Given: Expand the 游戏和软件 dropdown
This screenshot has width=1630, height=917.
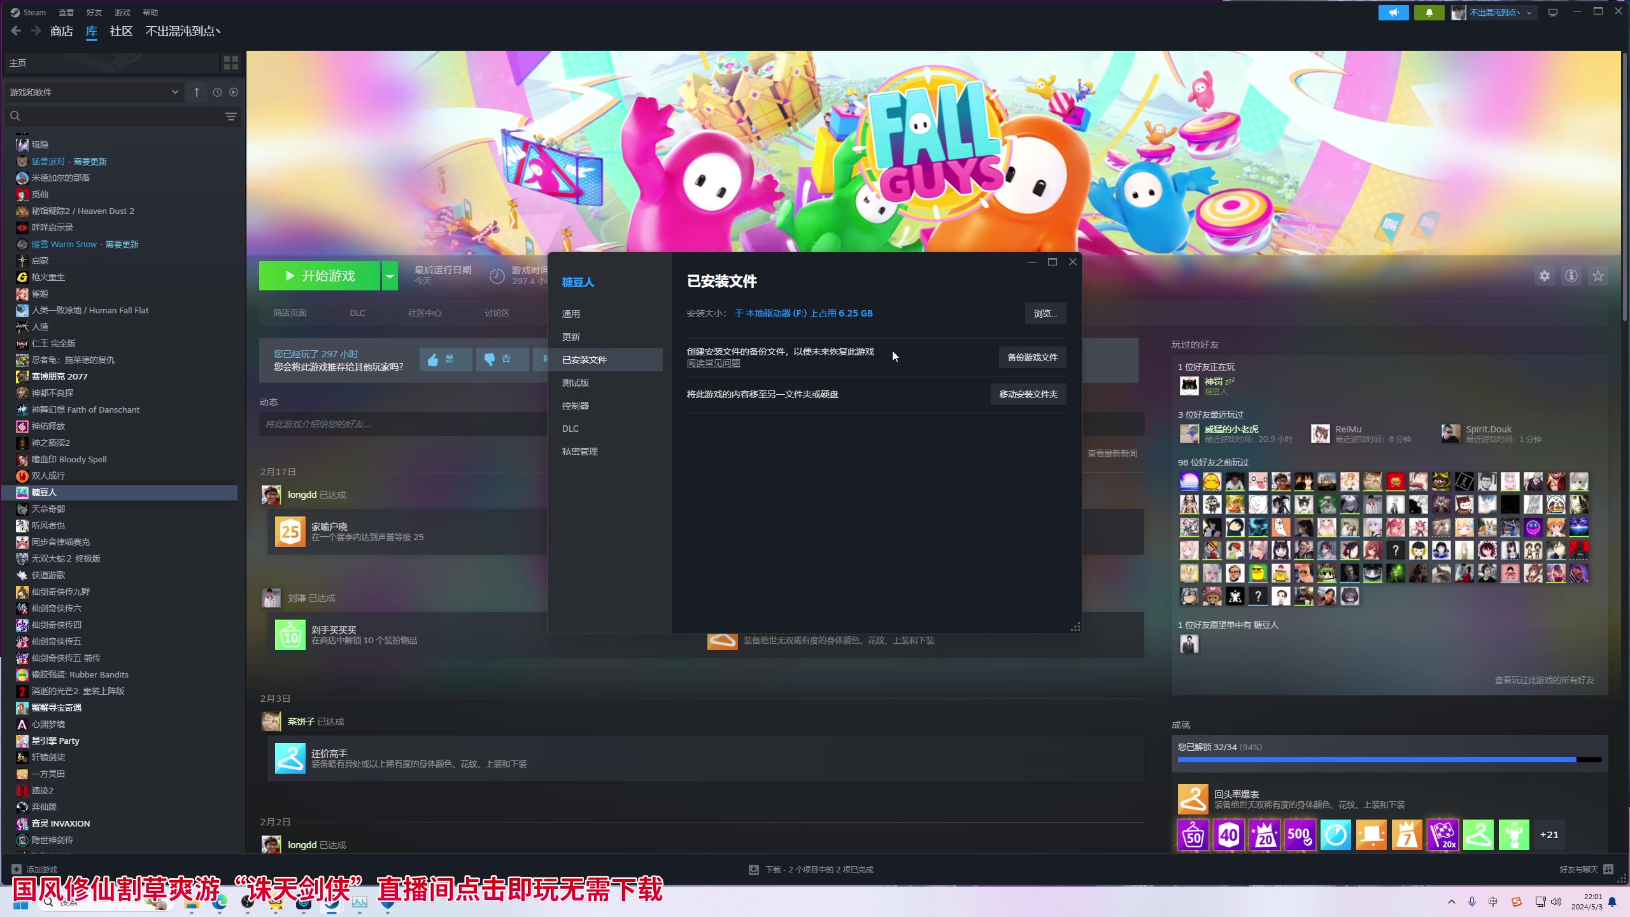Looking at the screenshot, I should point(94,92).
